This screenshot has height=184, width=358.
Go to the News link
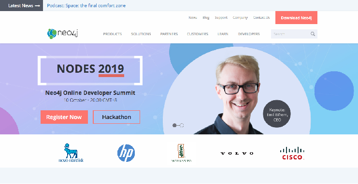(193, 17)
